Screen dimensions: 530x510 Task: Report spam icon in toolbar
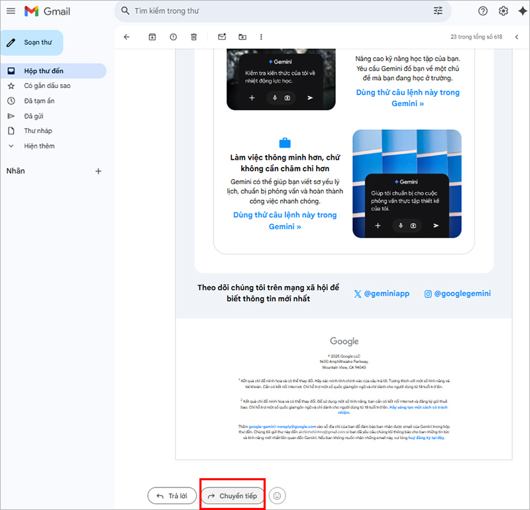[x=173, y=37]
